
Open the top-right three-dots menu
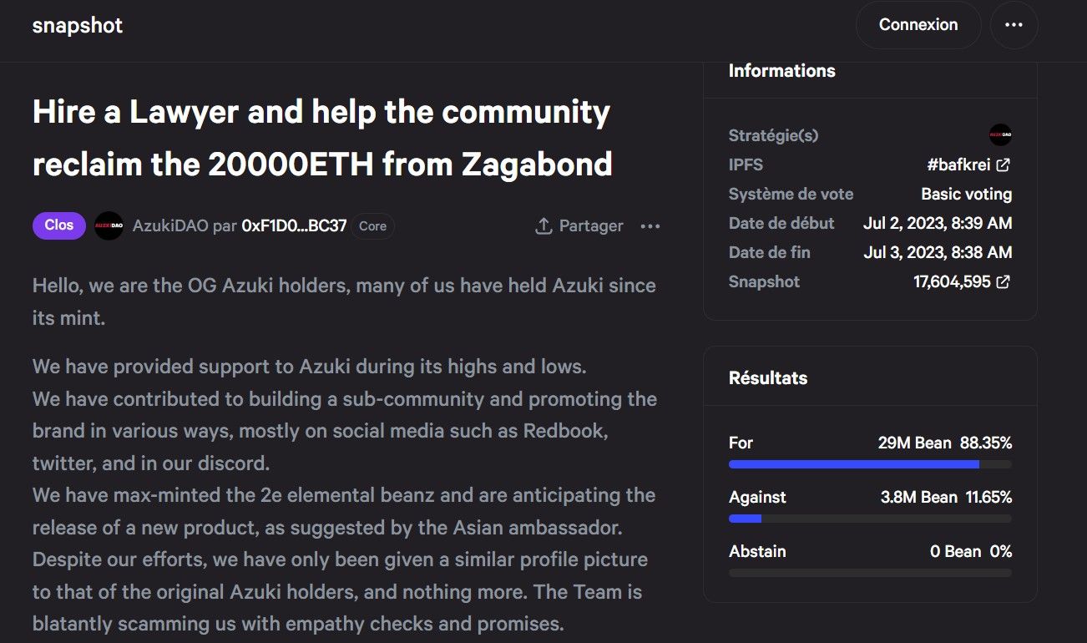(1014, 25)
